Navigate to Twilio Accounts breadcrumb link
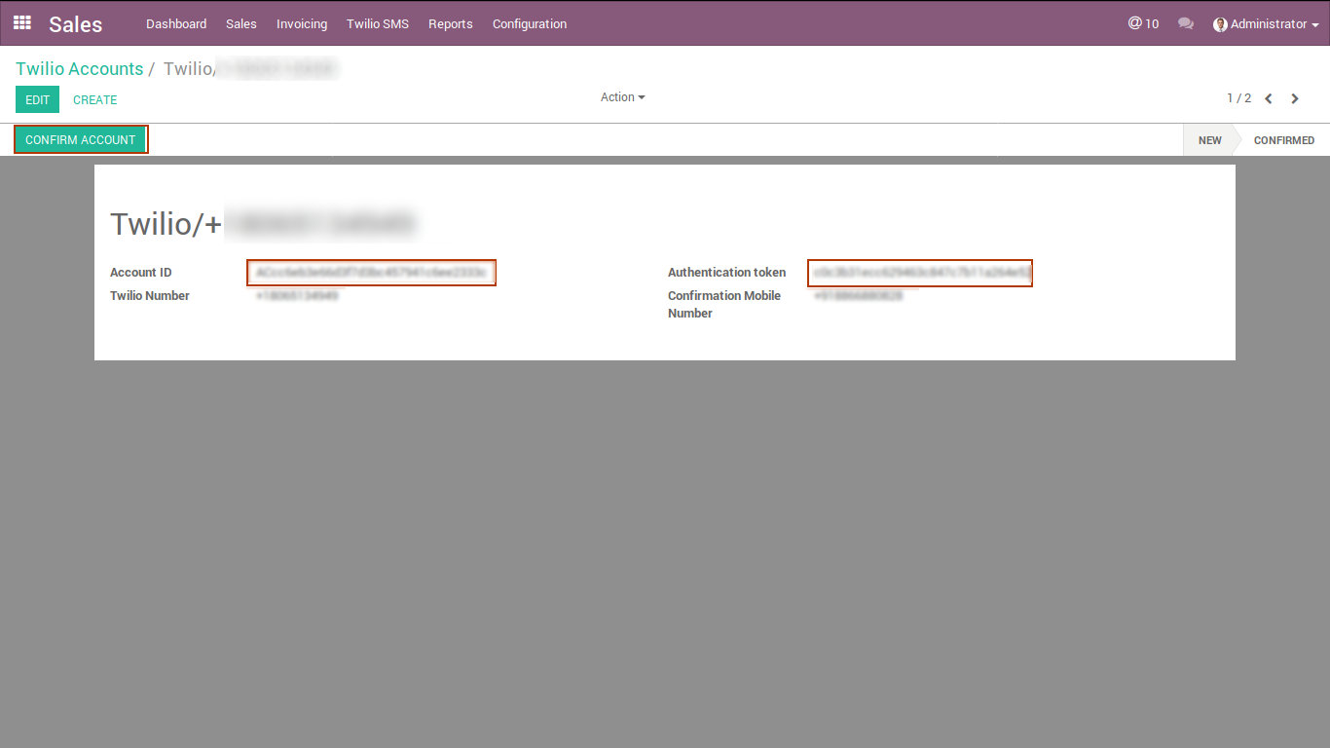The image size is (1330, 748). tap(79, 69)
